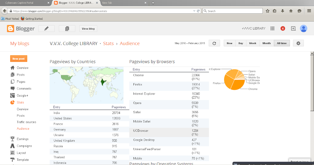Click the Campaigns sidebar icon
This screenshot has height=165, width=314.
pos(12,146)
